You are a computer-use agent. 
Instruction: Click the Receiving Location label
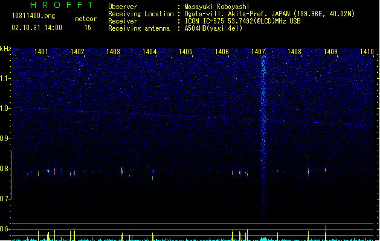tap(141, 14)
